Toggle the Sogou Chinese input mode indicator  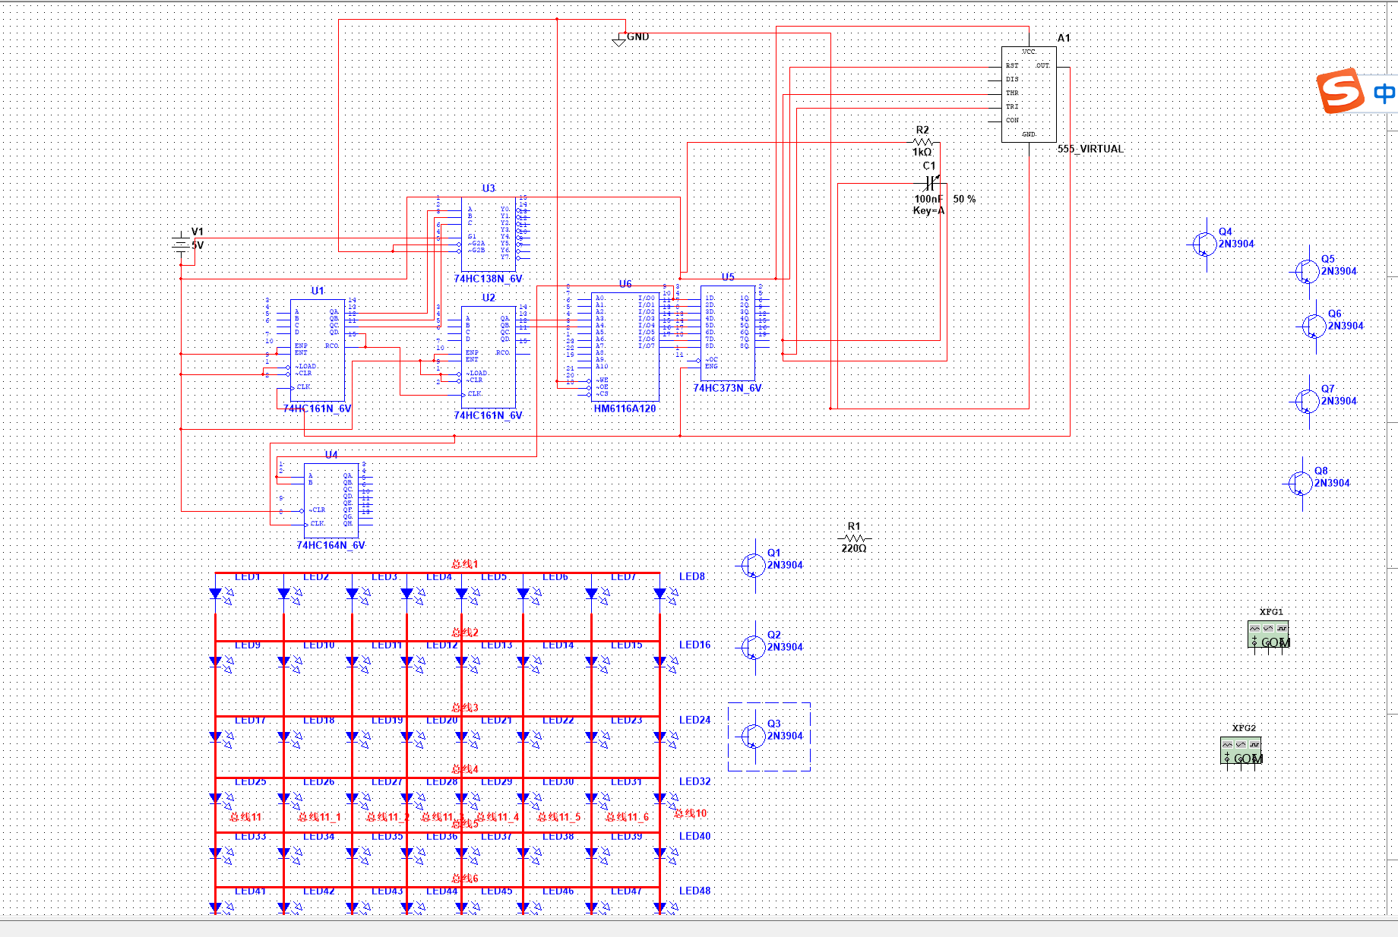[1384, 93]
